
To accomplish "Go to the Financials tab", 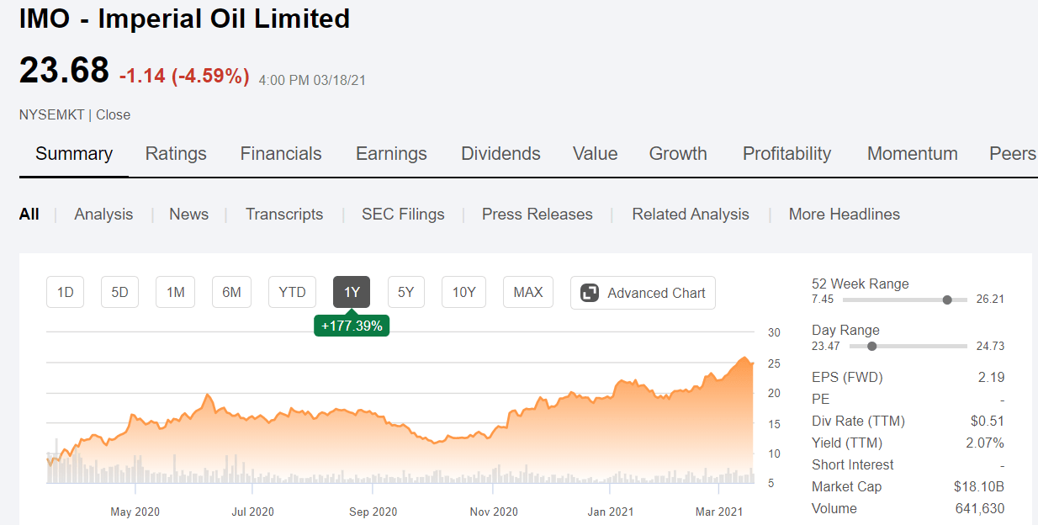I will pyautogui.click(x=281, y=153).
